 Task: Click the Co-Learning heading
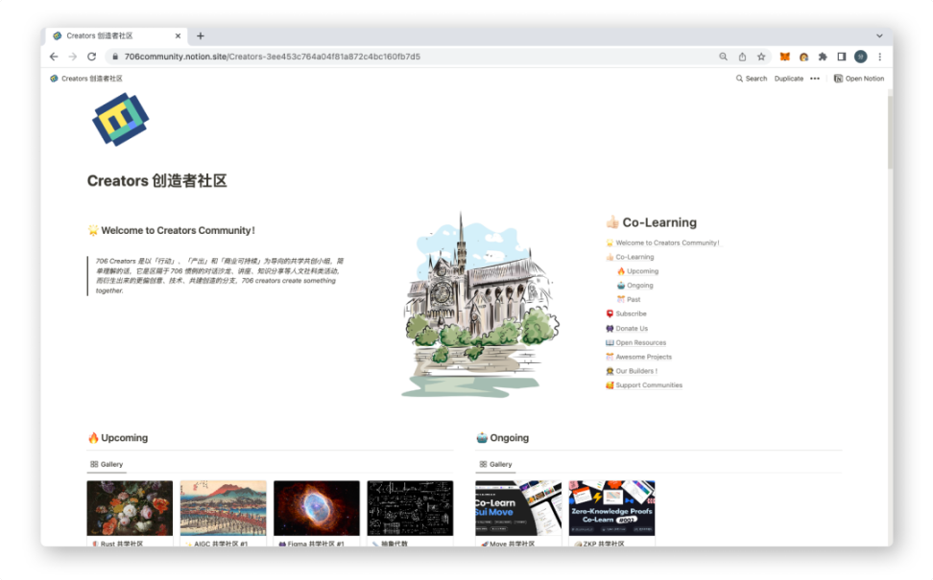pyautogui.click(x=652, y=222)
